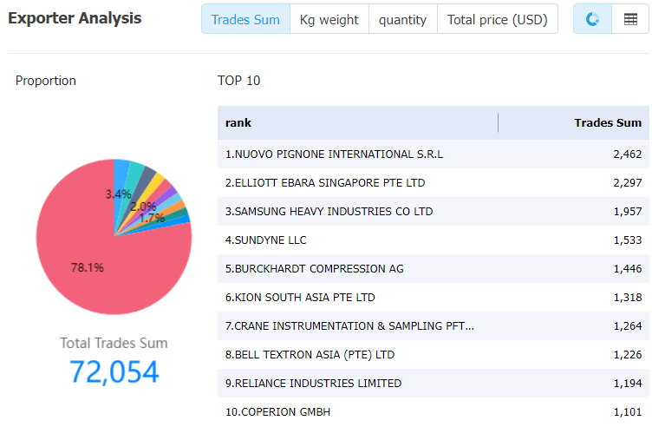Screen dimensions: 652x427
Task: Select row 3.SAMSUNG HEAVY INDUSTRIES CO LTD
Action: click(434, 212)
